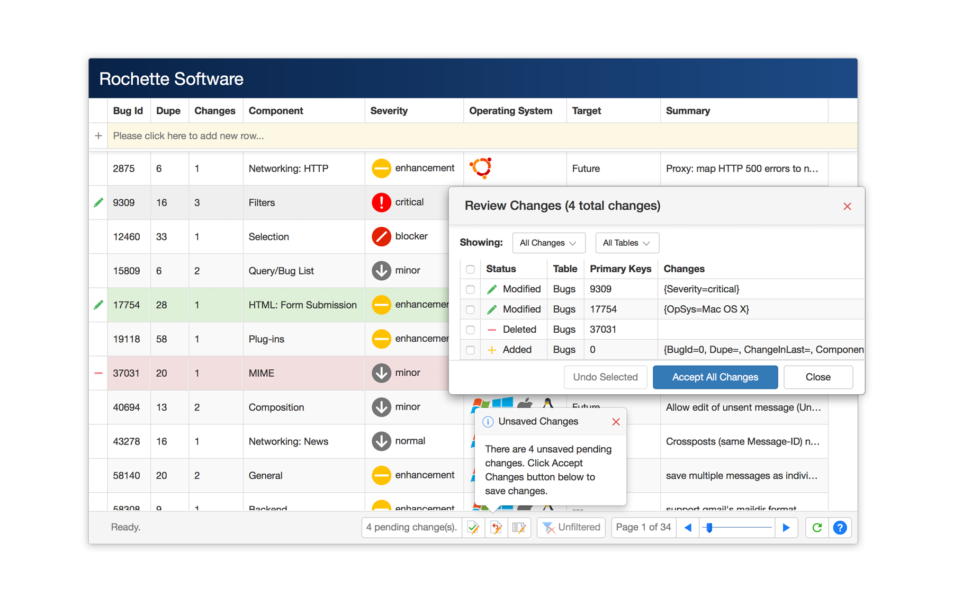Viewport: 953px width, 604px height.
Task: Toggle the select-all checkbox in Status header
Action: [x=470, y=269]
